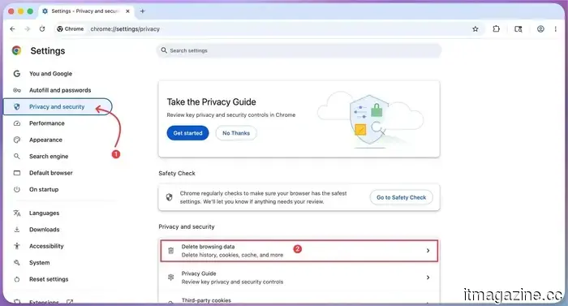Click the System wrench icon
The image size is (568, 306).
coord(17,262)
